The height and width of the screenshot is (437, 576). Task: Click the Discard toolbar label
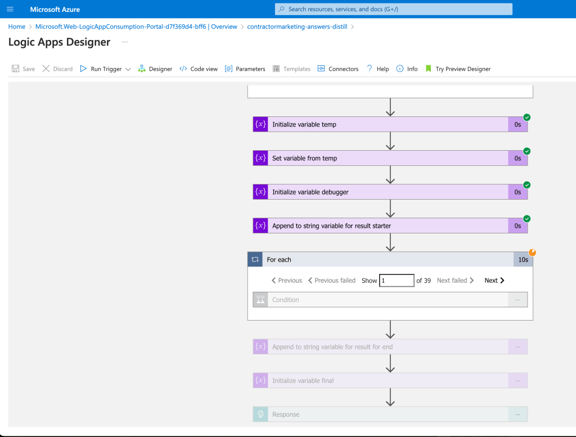63,69
